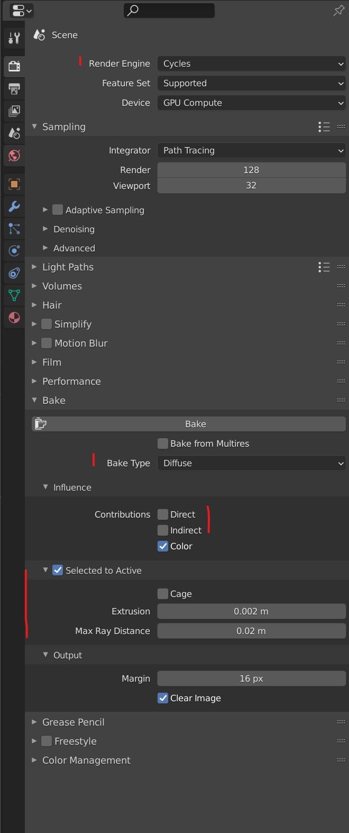Screen dimensions: 349x833
Task: Open the Sampling presets list icon
Action: [x=324, y=127]
